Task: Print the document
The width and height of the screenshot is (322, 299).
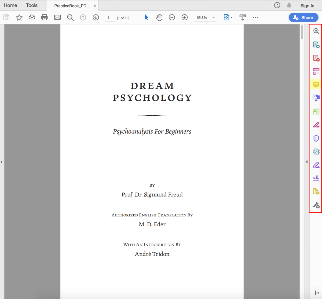Action: point(44,17)
